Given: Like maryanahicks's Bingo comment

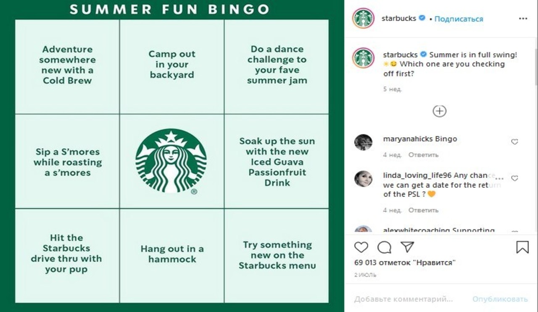Looking at the screenshot, I should pyautogui.click(x=514, y=142).
